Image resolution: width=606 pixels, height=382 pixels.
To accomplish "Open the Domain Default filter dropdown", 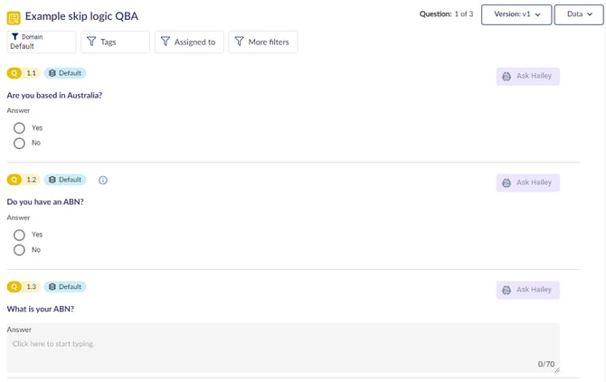I will 42,42.
